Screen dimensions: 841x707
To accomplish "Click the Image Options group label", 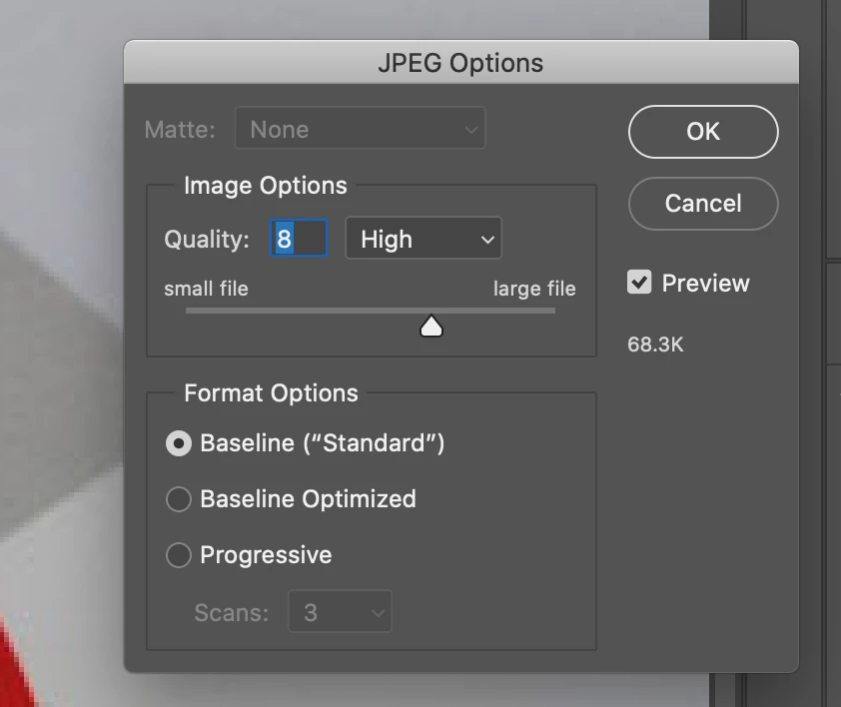I will coord(266,186).
